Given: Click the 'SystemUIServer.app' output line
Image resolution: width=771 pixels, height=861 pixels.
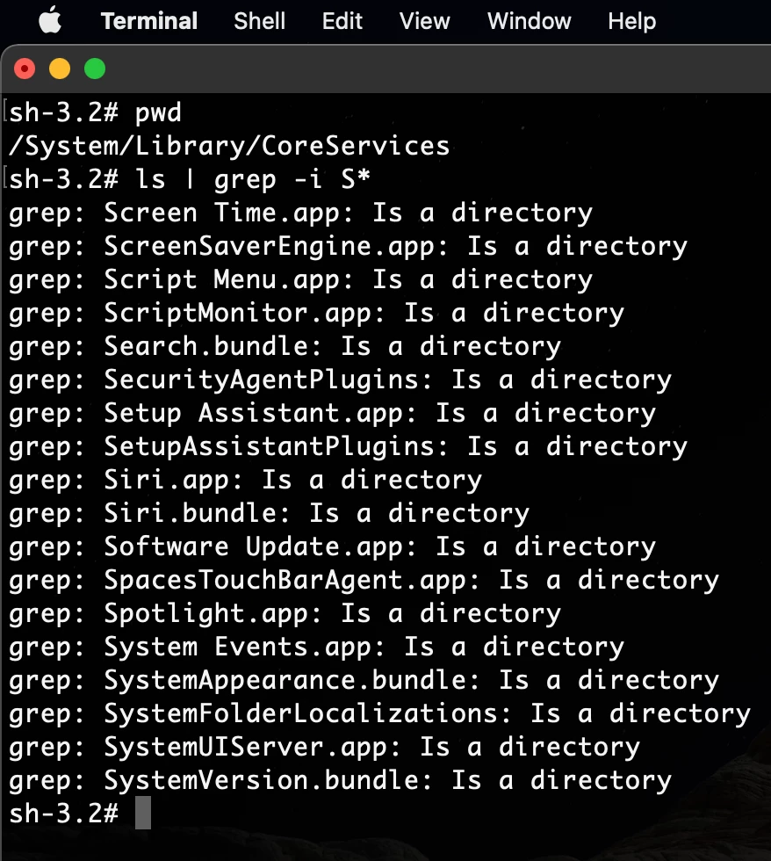Looking at the screenshot, I should [x=325, y=748].
